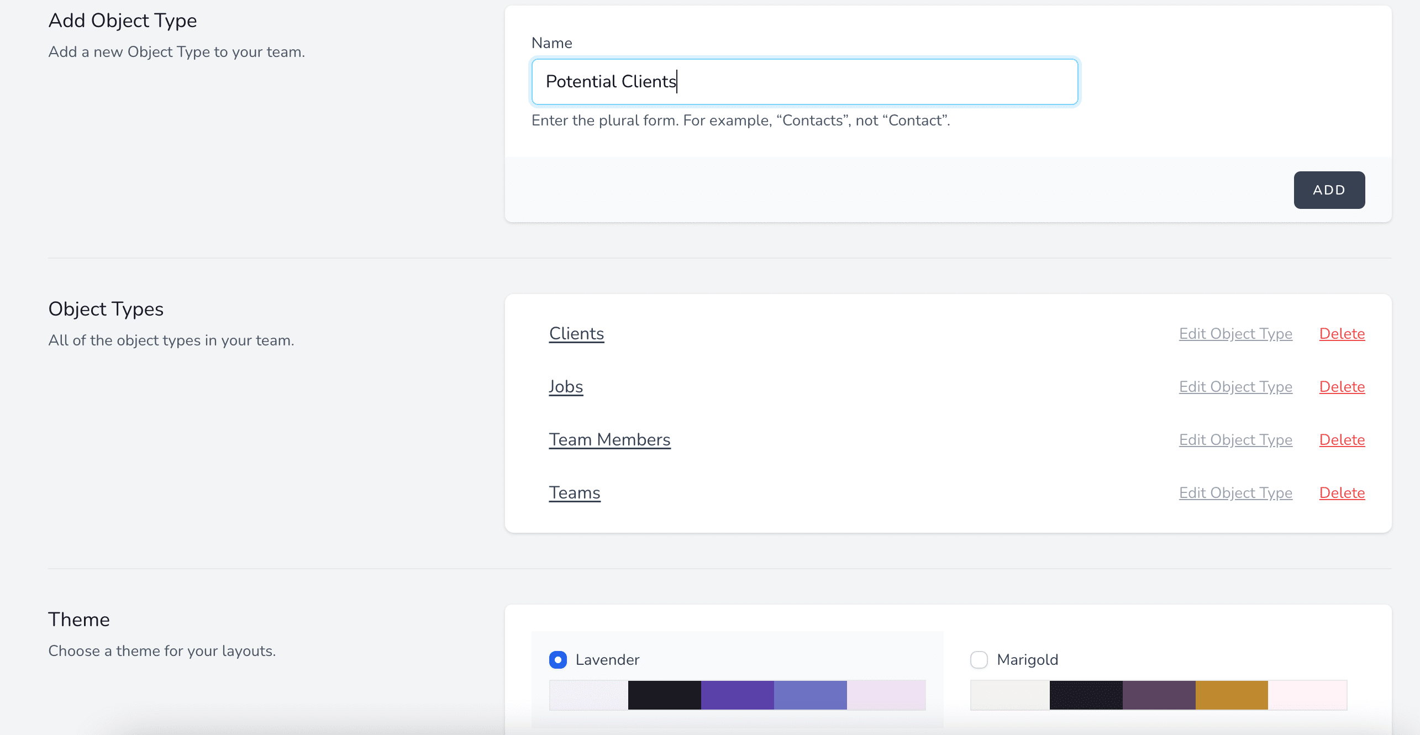Delete the Teams object type

pyautogui.click(x=1342, y=493)
